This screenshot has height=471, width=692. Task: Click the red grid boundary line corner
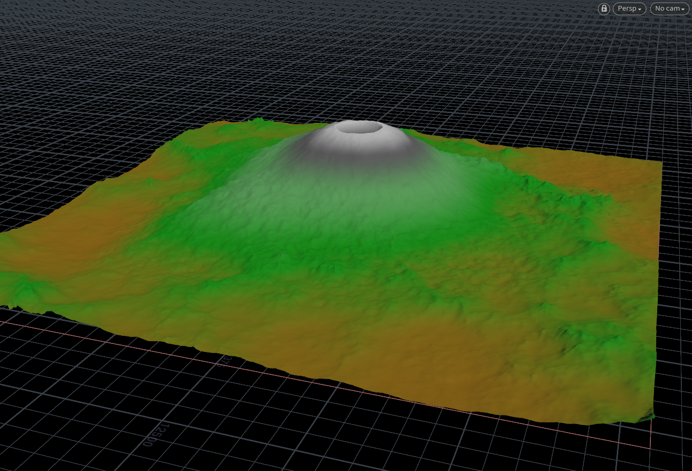coord(650,448)
